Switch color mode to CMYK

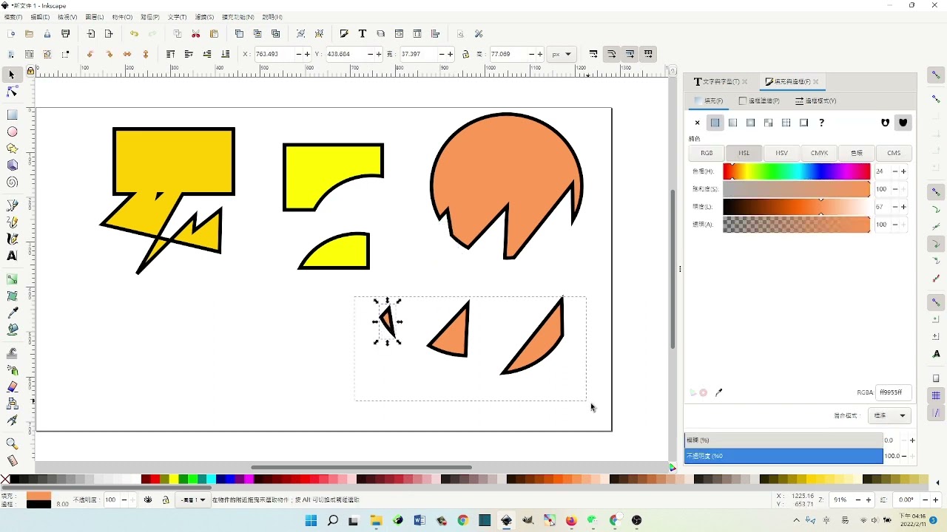819,153
